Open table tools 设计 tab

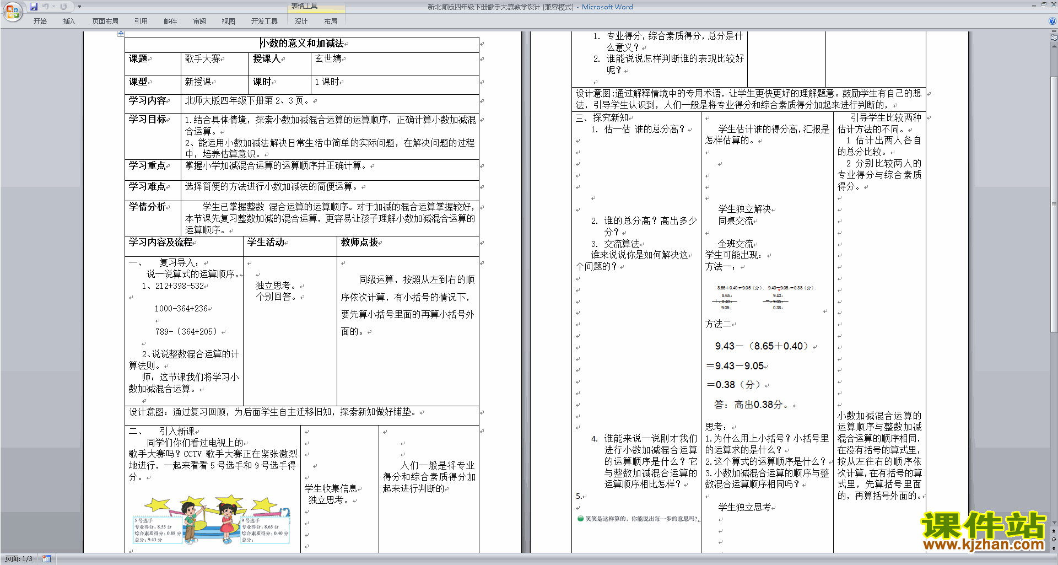(x=301, y=21)
